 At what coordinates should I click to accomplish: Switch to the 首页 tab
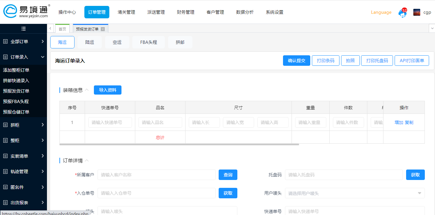point(62,29)
